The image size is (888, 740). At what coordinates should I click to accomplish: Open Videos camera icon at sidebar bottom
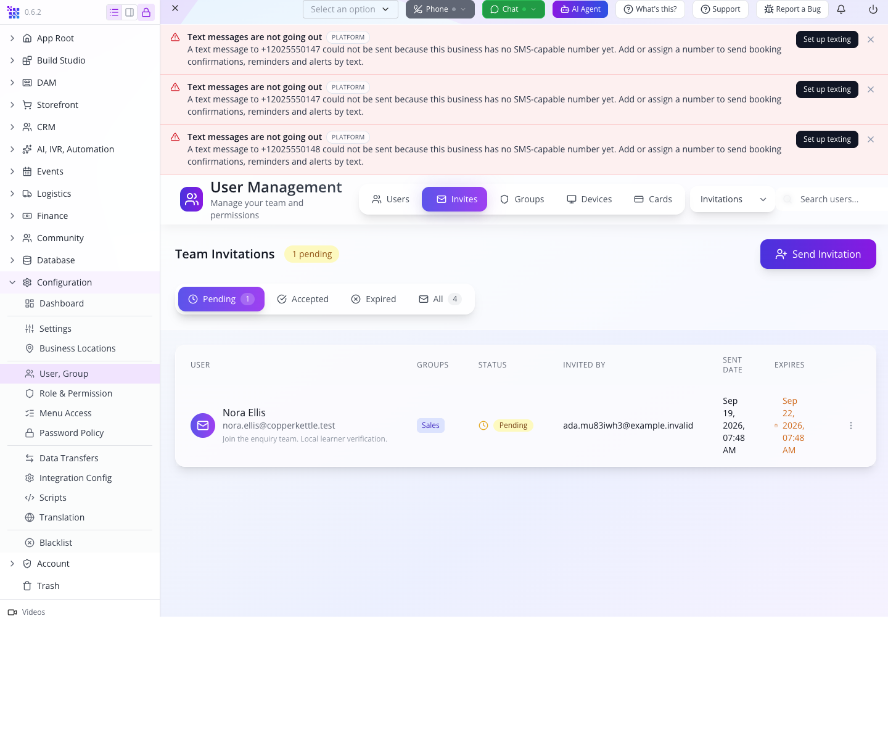coord(12,612)
